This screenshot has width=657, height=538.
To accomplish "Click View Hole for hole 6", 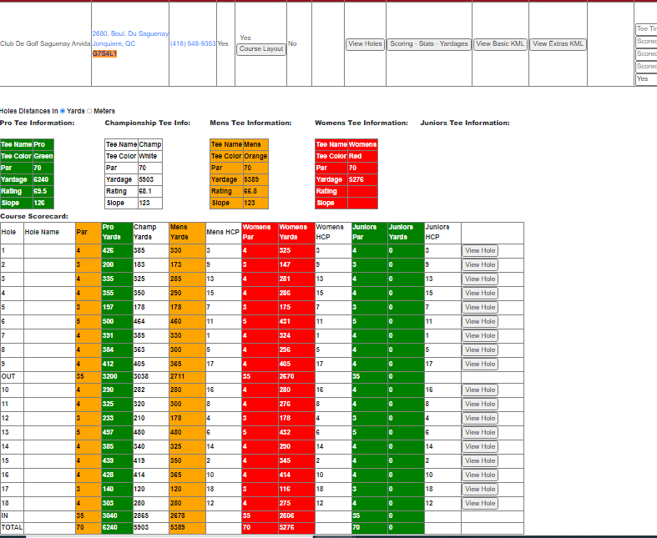I will click(x=480, y=322).
